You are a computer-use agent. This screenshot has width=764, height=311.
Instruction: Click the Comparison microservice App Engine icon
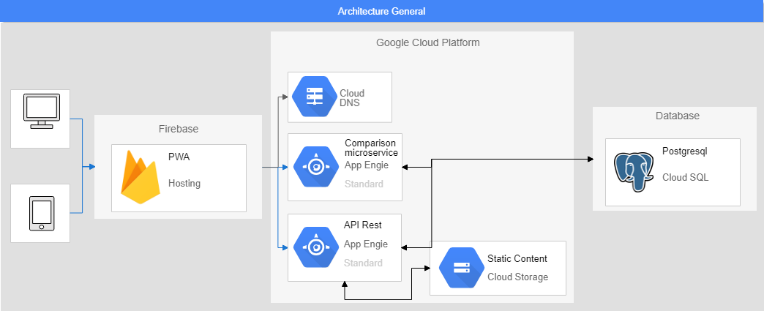pos(315,167)
